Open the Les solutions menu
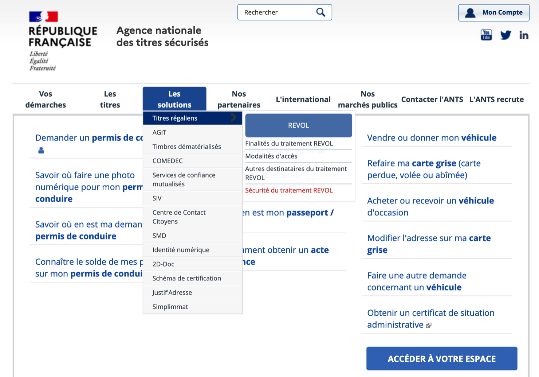 tap(174, 99)
